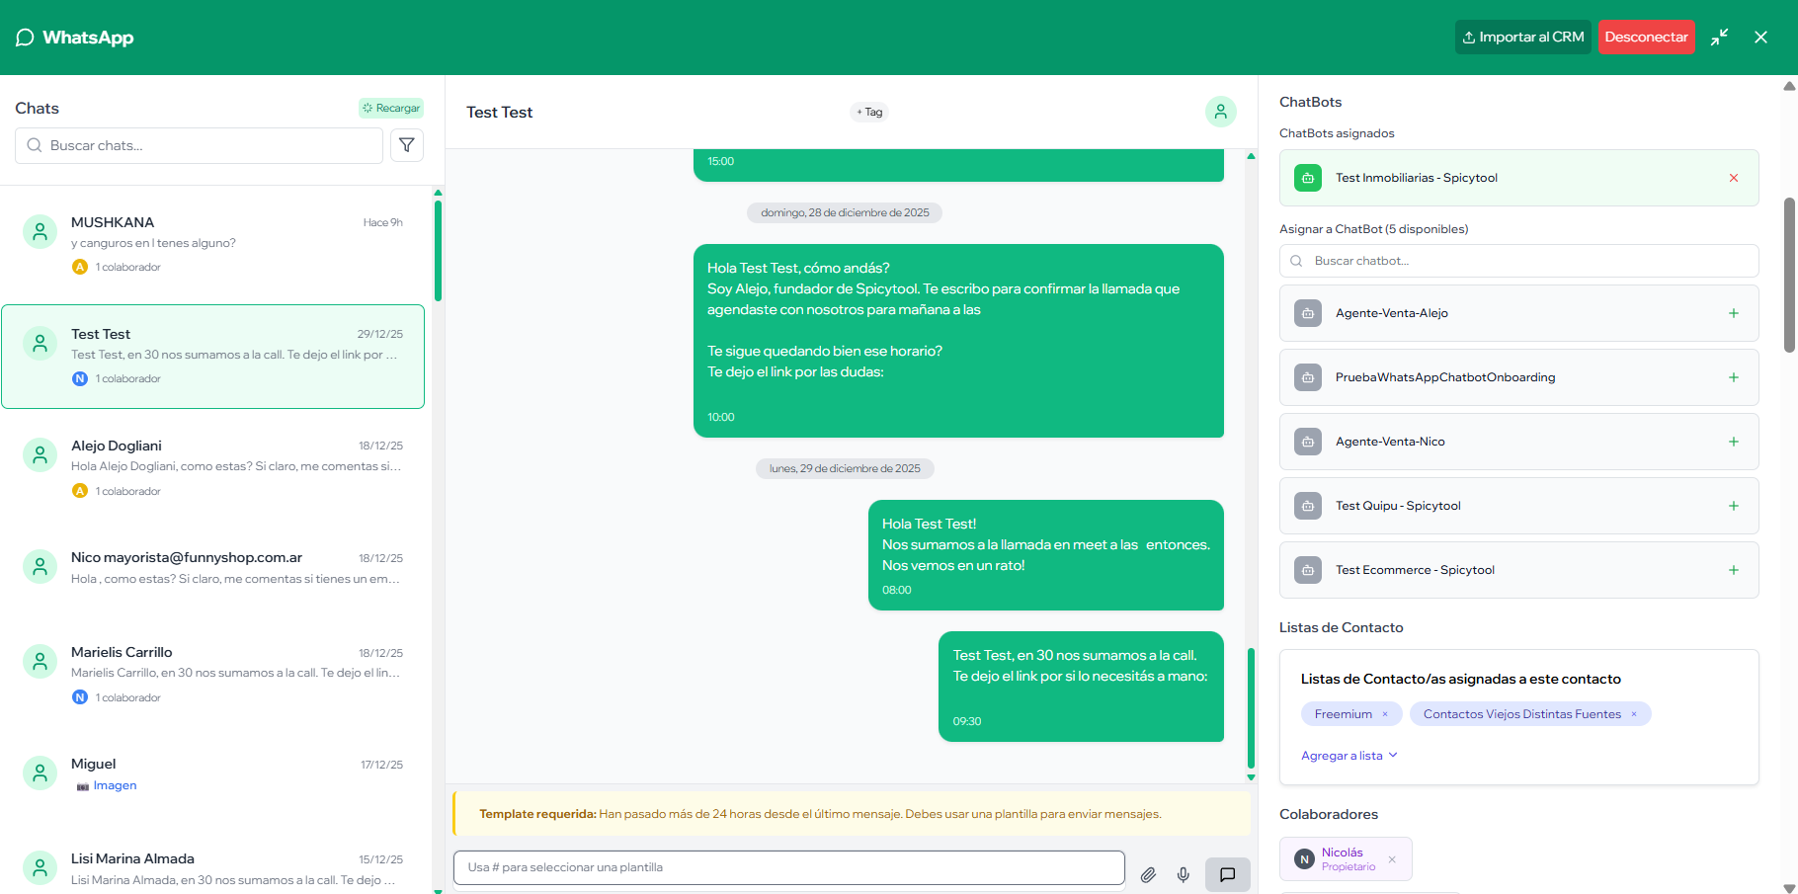Open the MUSHKANA chat
Screen dimensions: 1798x894
212,243
